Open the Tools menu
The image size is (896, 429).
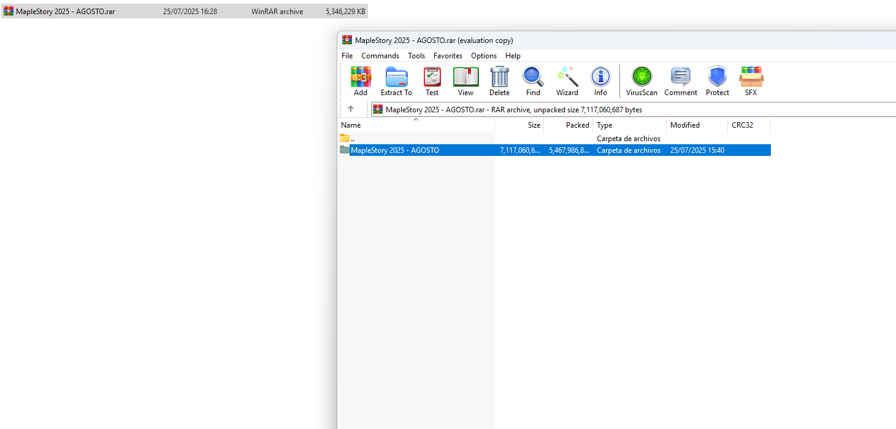[416, 56]
